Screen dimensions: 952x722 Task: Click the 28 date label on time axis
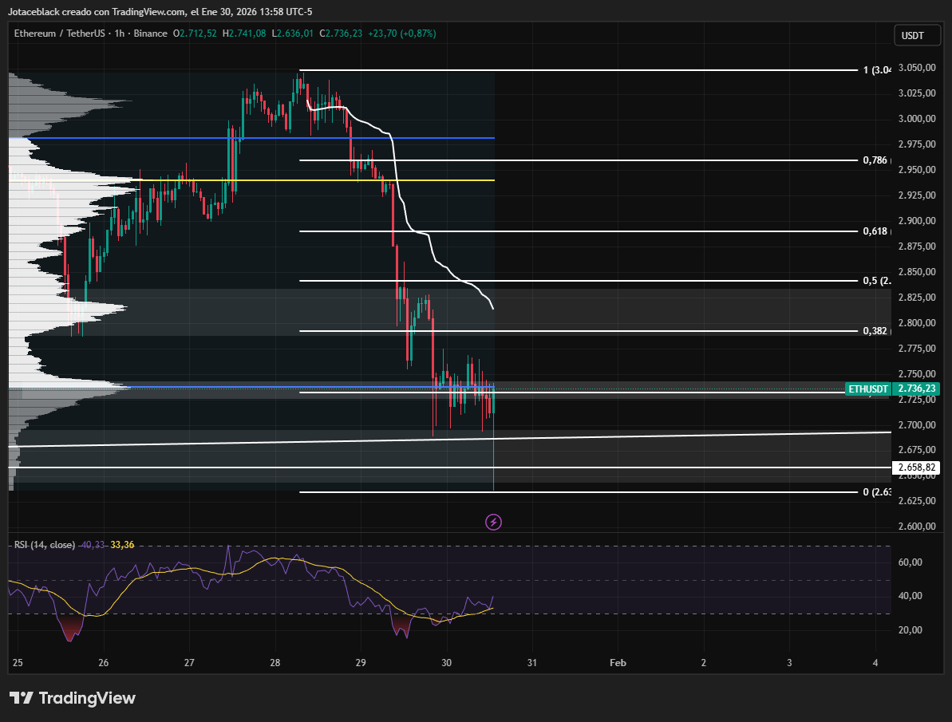pos(275,663)
